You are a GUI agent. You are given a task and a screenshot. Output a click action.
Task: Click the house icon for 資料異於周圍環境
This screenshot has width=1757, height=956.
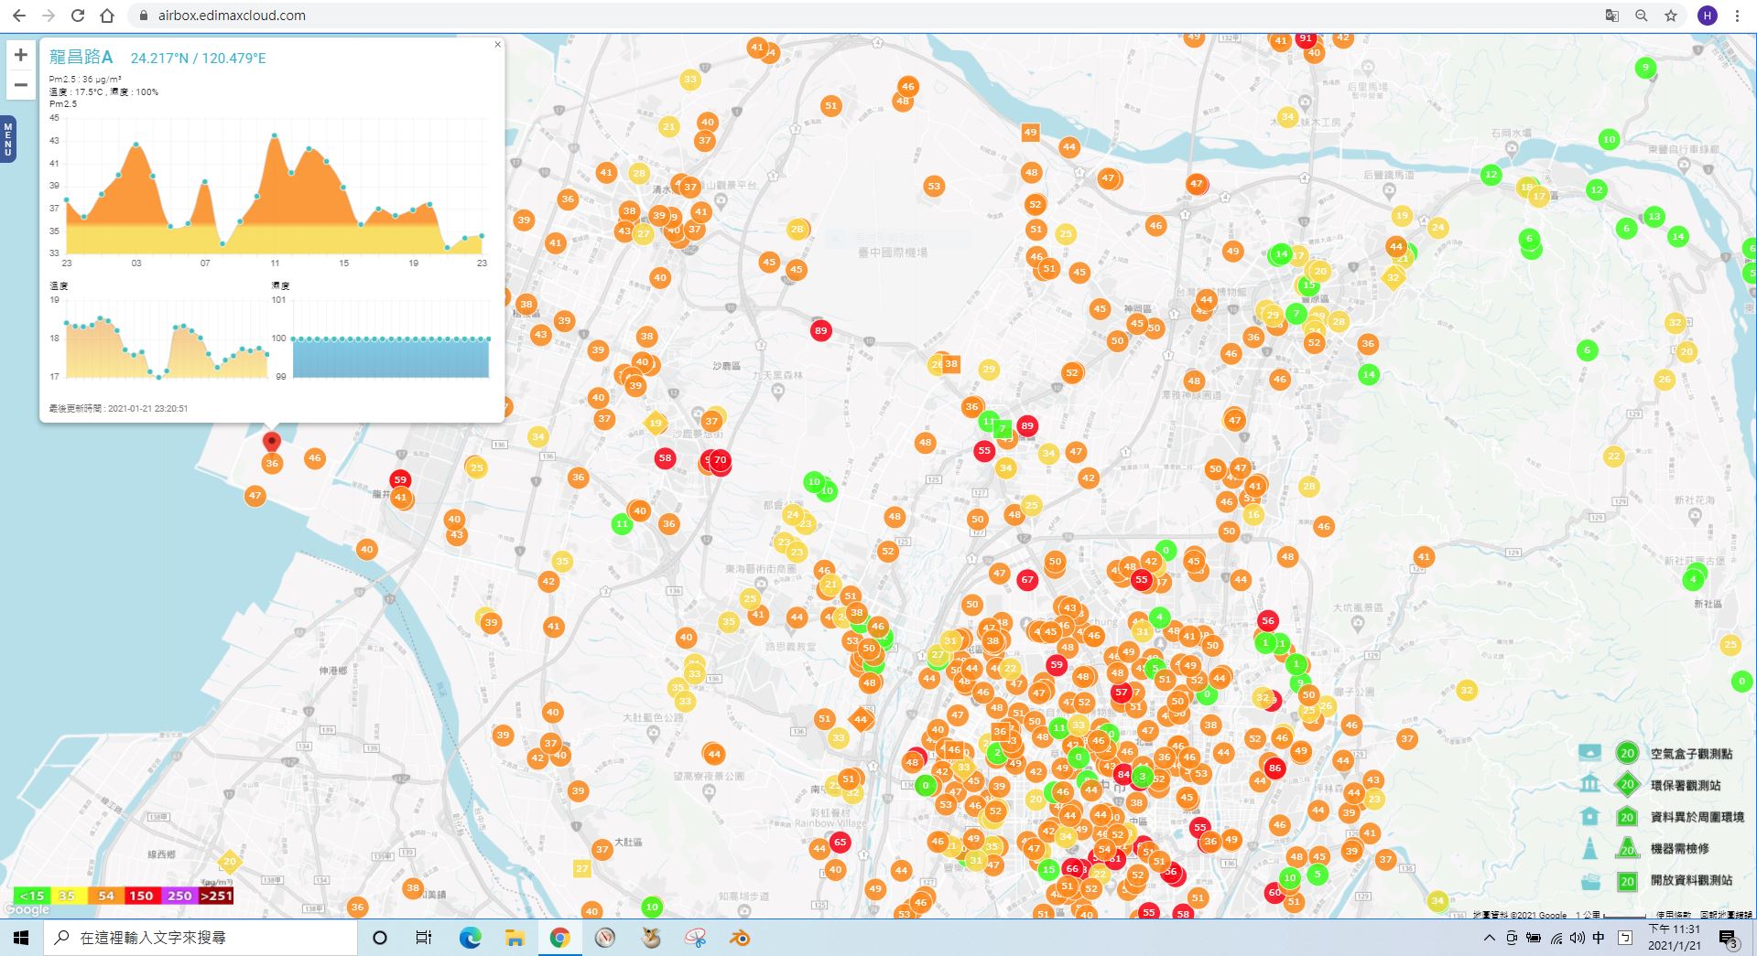(1590, 816)
